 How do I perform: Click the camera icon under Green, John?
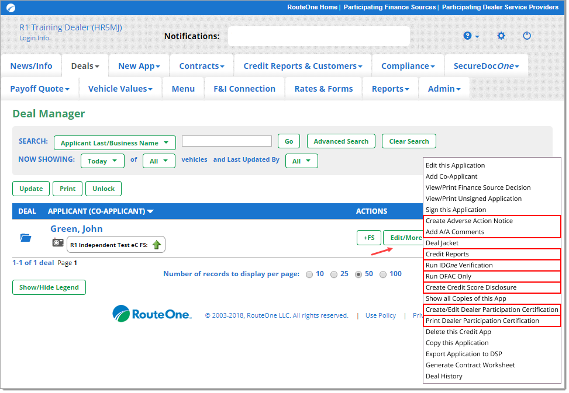coord(58,242)
